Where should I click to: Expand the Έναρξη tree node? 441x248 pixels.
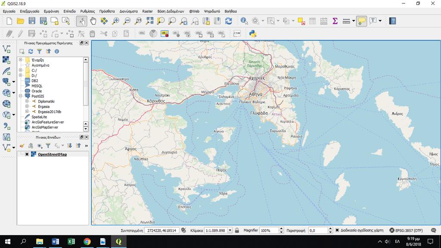pos(20,60)
